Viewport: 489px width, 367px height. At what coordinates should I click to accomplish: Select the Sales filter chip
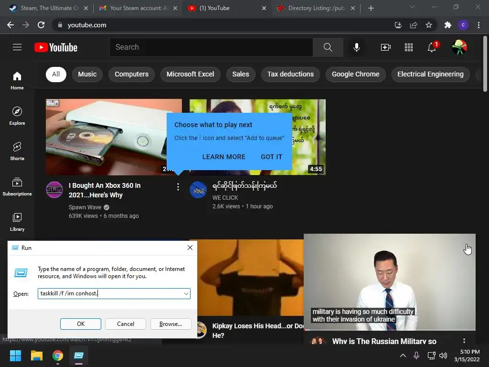pos(241,74)
